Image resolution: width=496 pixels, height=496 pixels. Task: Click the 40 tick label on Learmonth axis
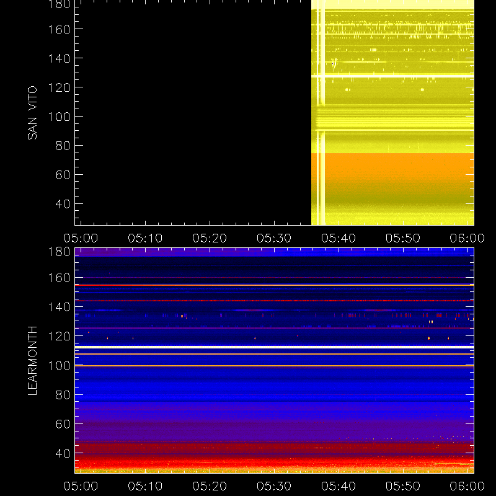click(x=63, y=453)
